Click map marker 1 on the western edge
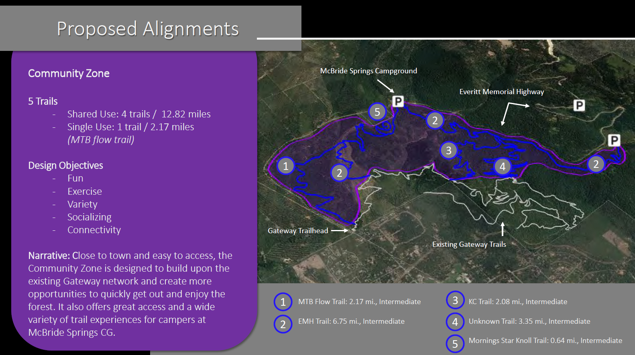The image size is (635, 355). tap(286, 165)
